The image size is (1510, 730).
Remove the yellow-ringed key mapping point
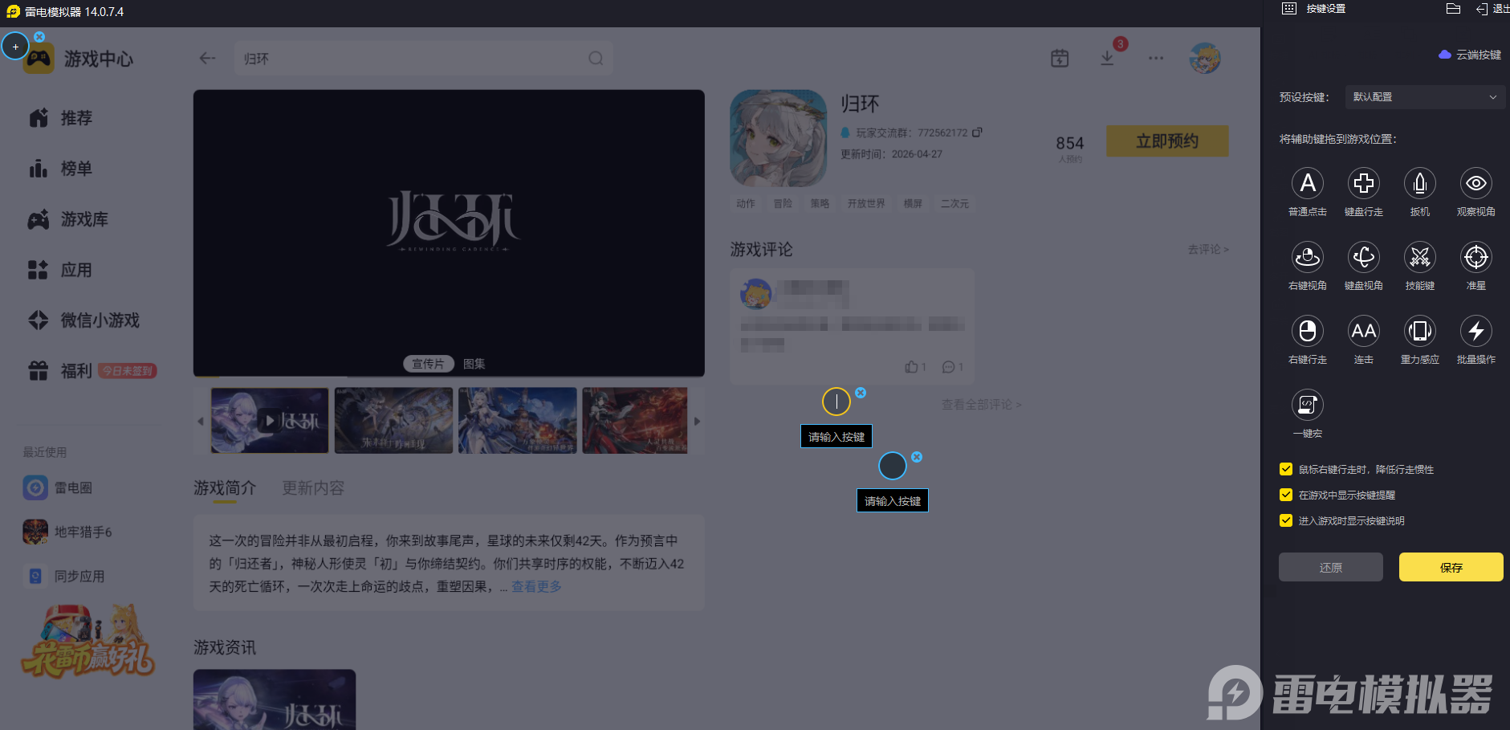click(x=861, y=393)
